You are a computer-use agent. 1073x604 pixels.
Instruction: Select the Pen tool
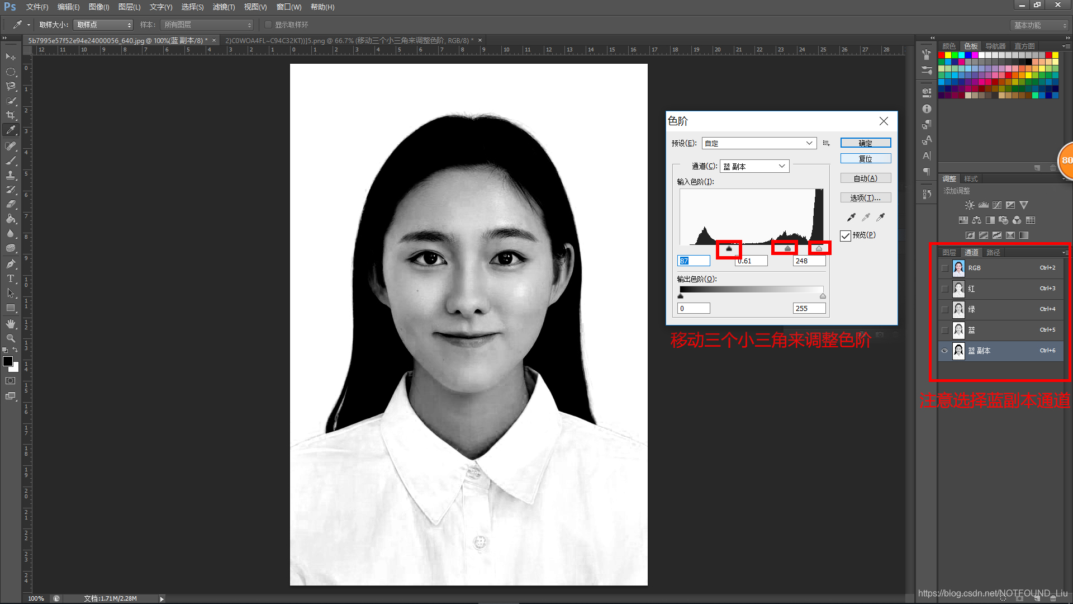point(11,263)
